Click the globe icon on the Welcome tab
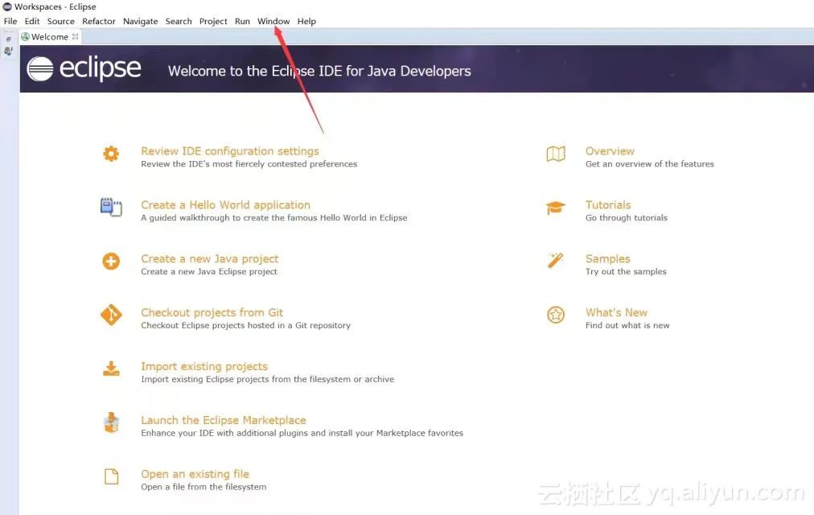The image size is (814, 515). click(25, 36)
